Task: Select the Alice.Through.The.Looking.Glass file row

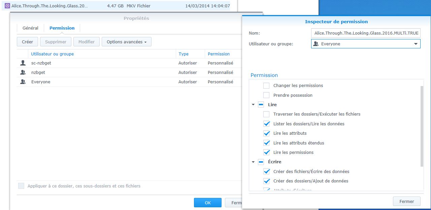Action: (116, 6)
